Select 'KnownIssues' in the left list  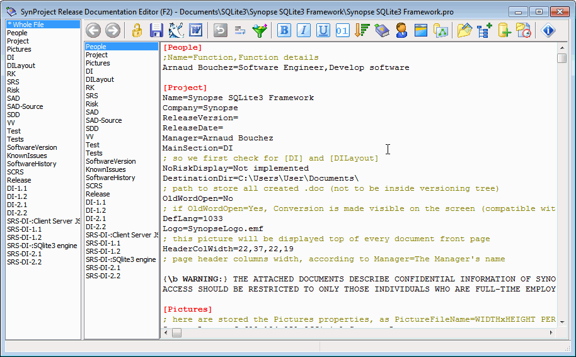(43, 156)
